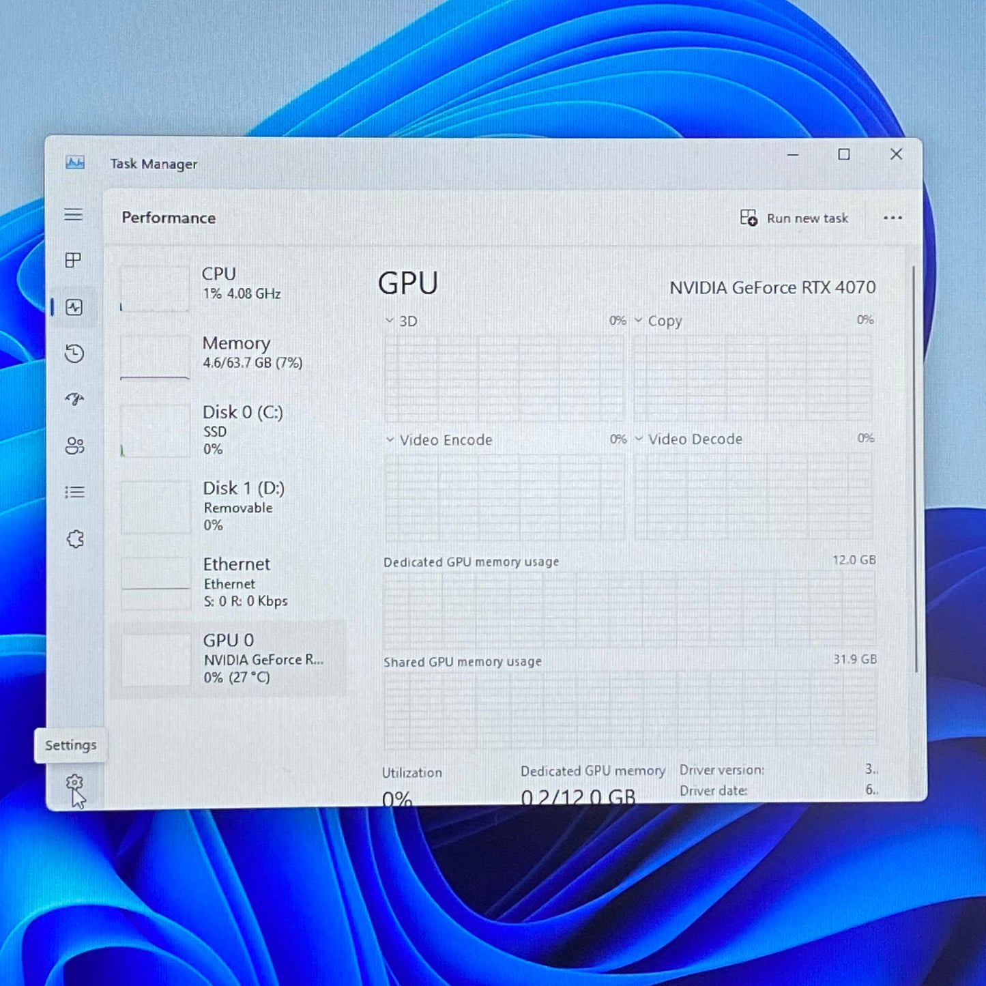Screen dimensions: 986x986
Task: Click the Dedicated GPU memory stat label
Action: pos(593,771)
